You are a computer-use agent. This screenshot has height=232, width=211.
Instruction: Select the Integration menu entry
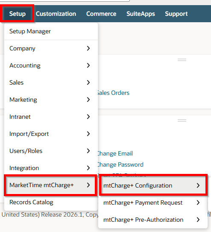click(51, 168)
